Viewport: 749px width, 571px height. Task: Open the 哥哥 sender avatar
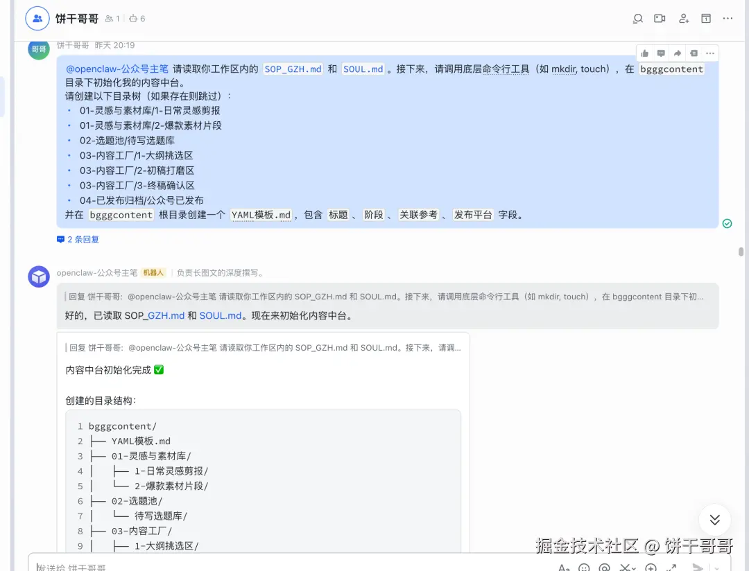pyautogui.click(x=39, y=49)
